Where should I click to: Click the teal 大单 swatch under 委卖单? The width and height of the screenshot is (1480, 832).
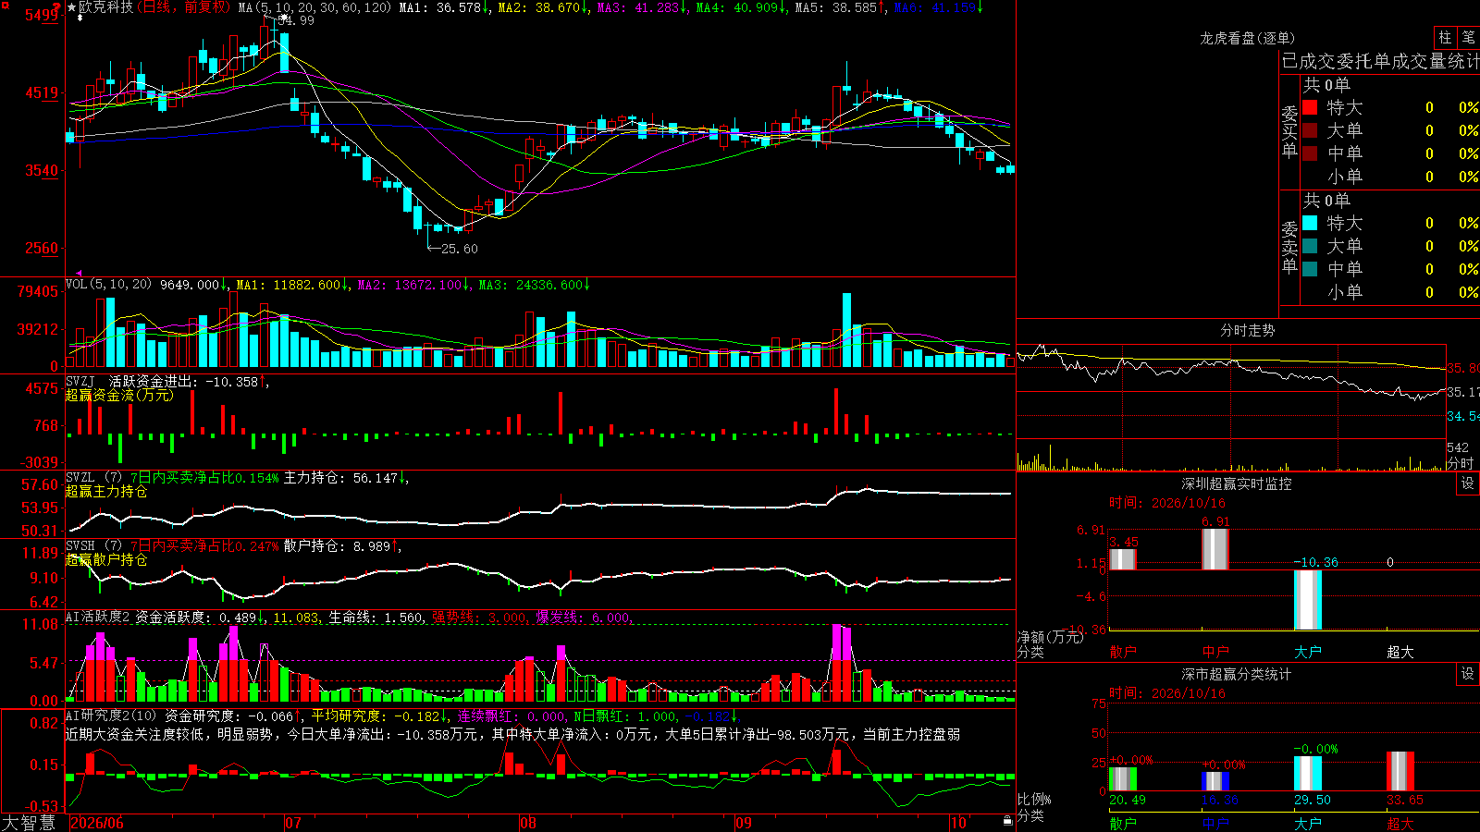click(1310, 246)
